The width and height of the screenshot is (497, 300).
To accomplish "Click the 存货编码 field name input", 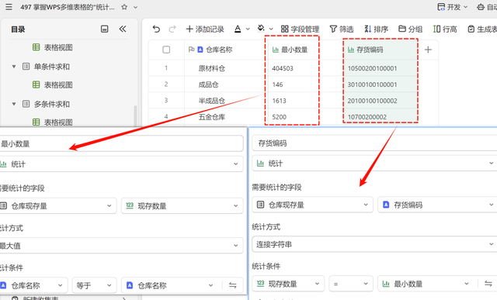I will coord(374,143).
